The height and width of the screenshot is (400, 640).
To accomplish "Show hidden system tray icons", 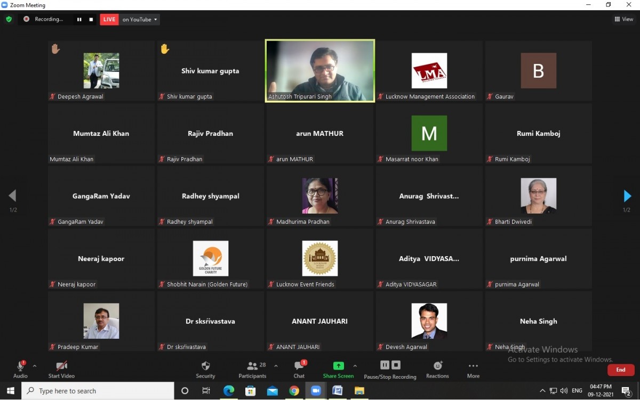I will coord(542,391).
